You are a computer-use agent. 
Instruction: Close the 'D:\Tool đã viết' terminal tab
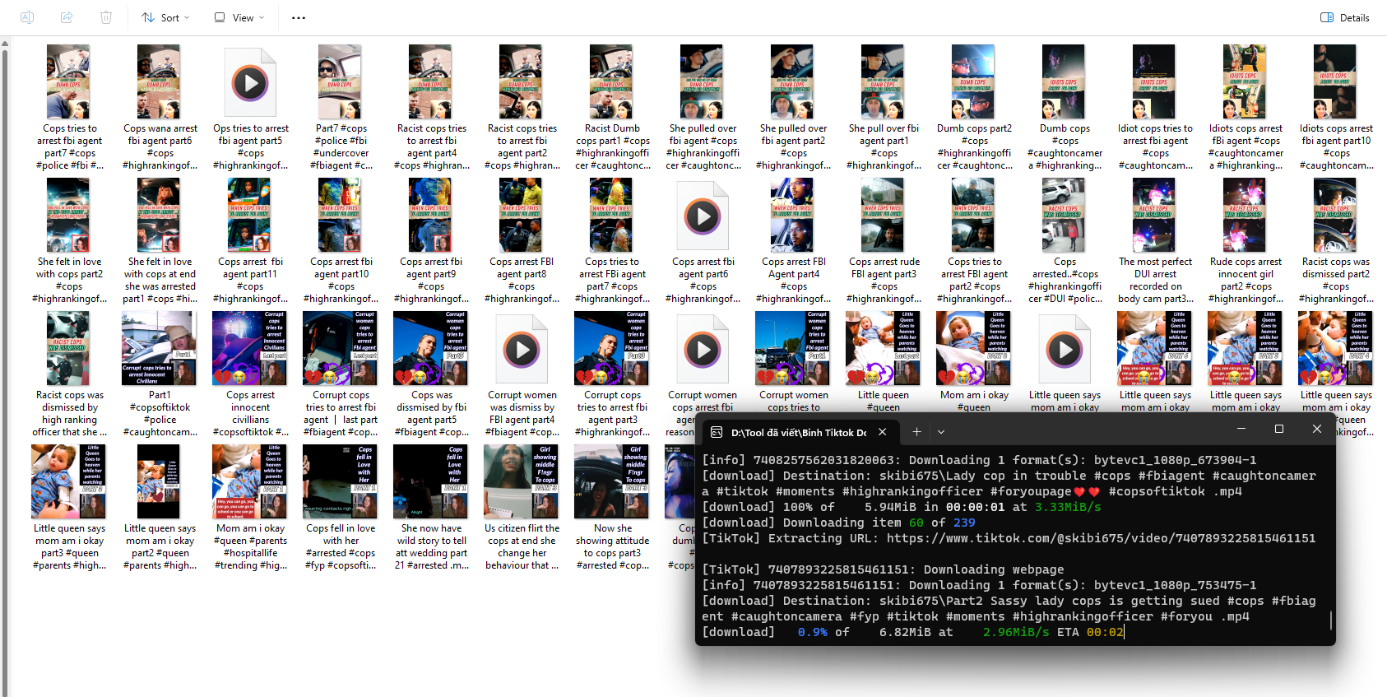point(882,431)
